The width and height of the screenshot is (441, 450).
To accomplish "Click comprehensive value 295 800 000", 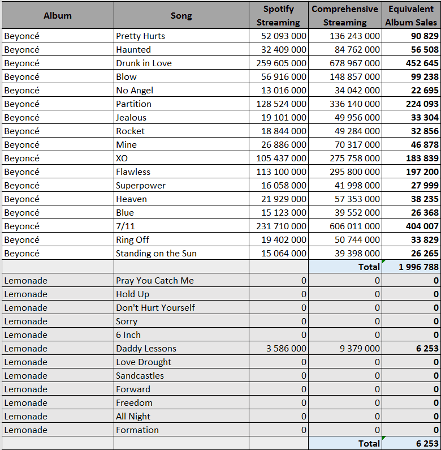I will click(345, 172).
